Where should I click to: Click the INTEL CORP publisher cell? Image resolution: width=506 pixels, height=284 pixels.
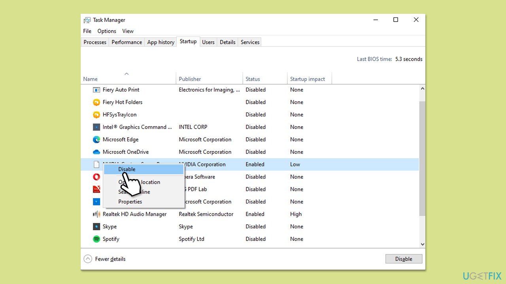[x=193, y=127]
